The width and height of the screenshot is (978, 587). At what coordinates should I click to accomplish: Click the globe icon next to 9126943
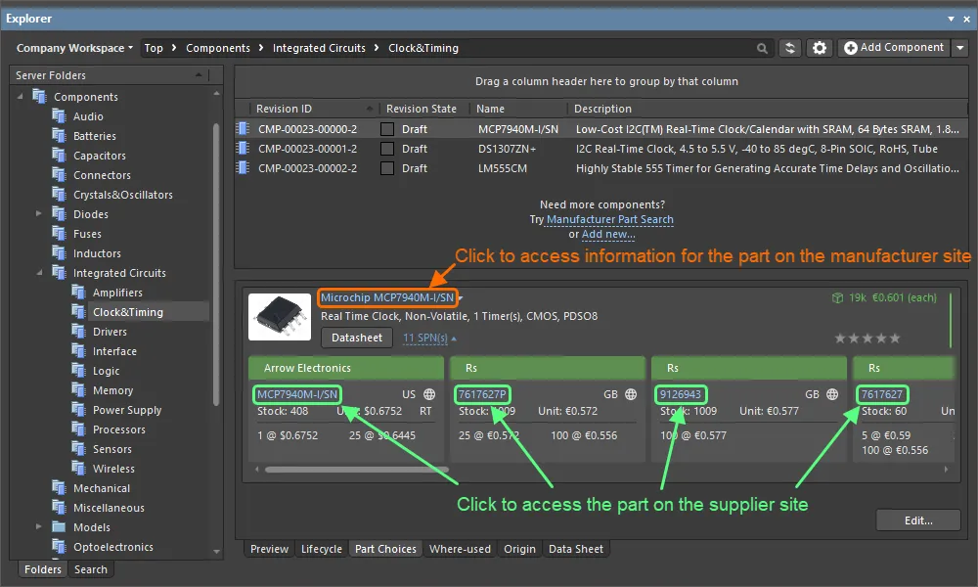tap(832, 394)
